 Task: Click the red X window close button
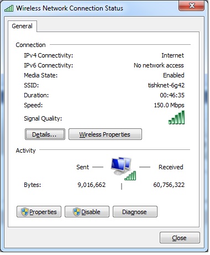click(x=192, y=6)
